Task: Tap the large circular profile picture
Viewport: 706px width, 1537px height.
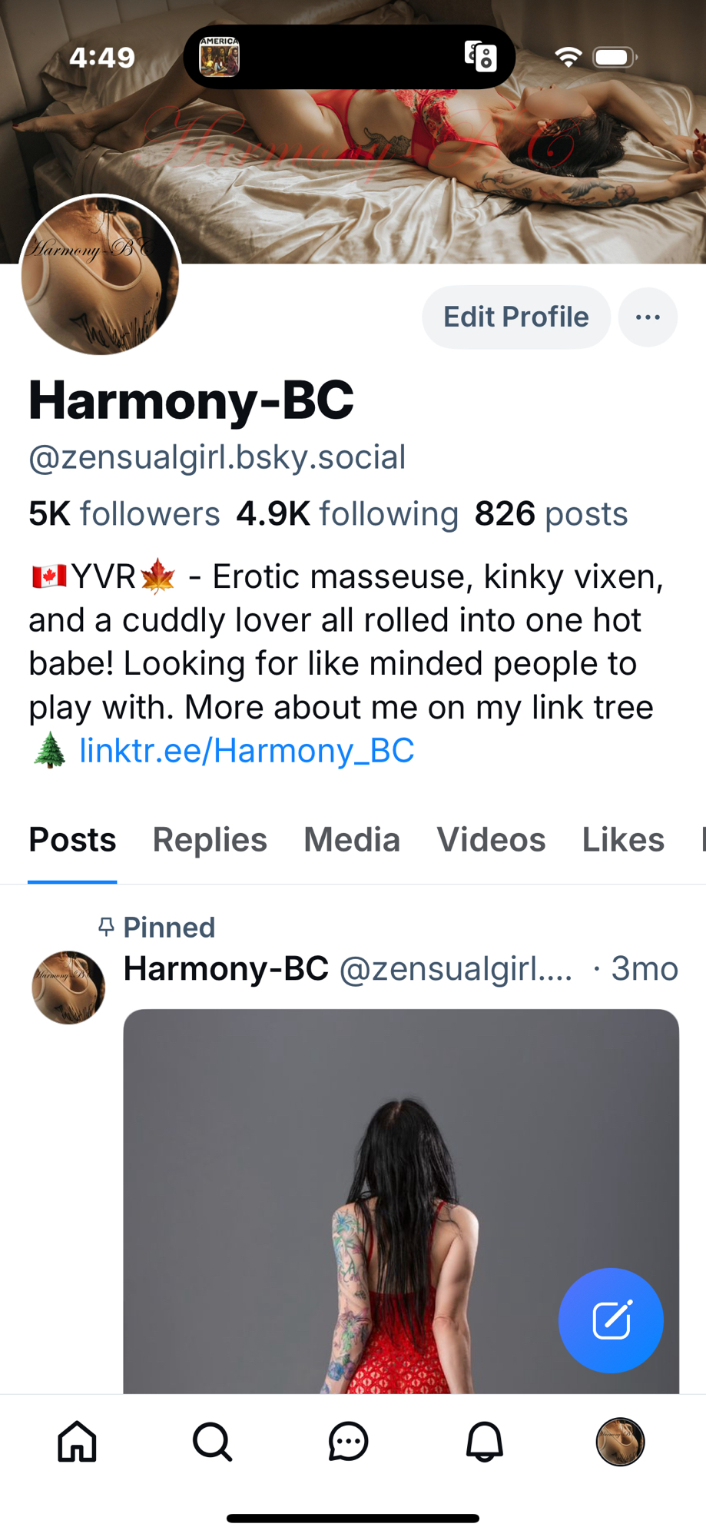Action: coord(101,275)
